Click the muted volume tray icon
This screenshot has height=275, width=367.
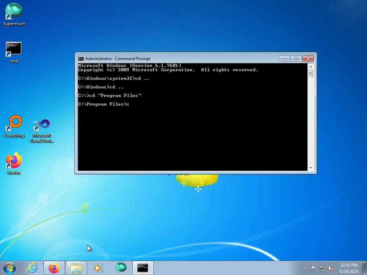coord(331,268)
